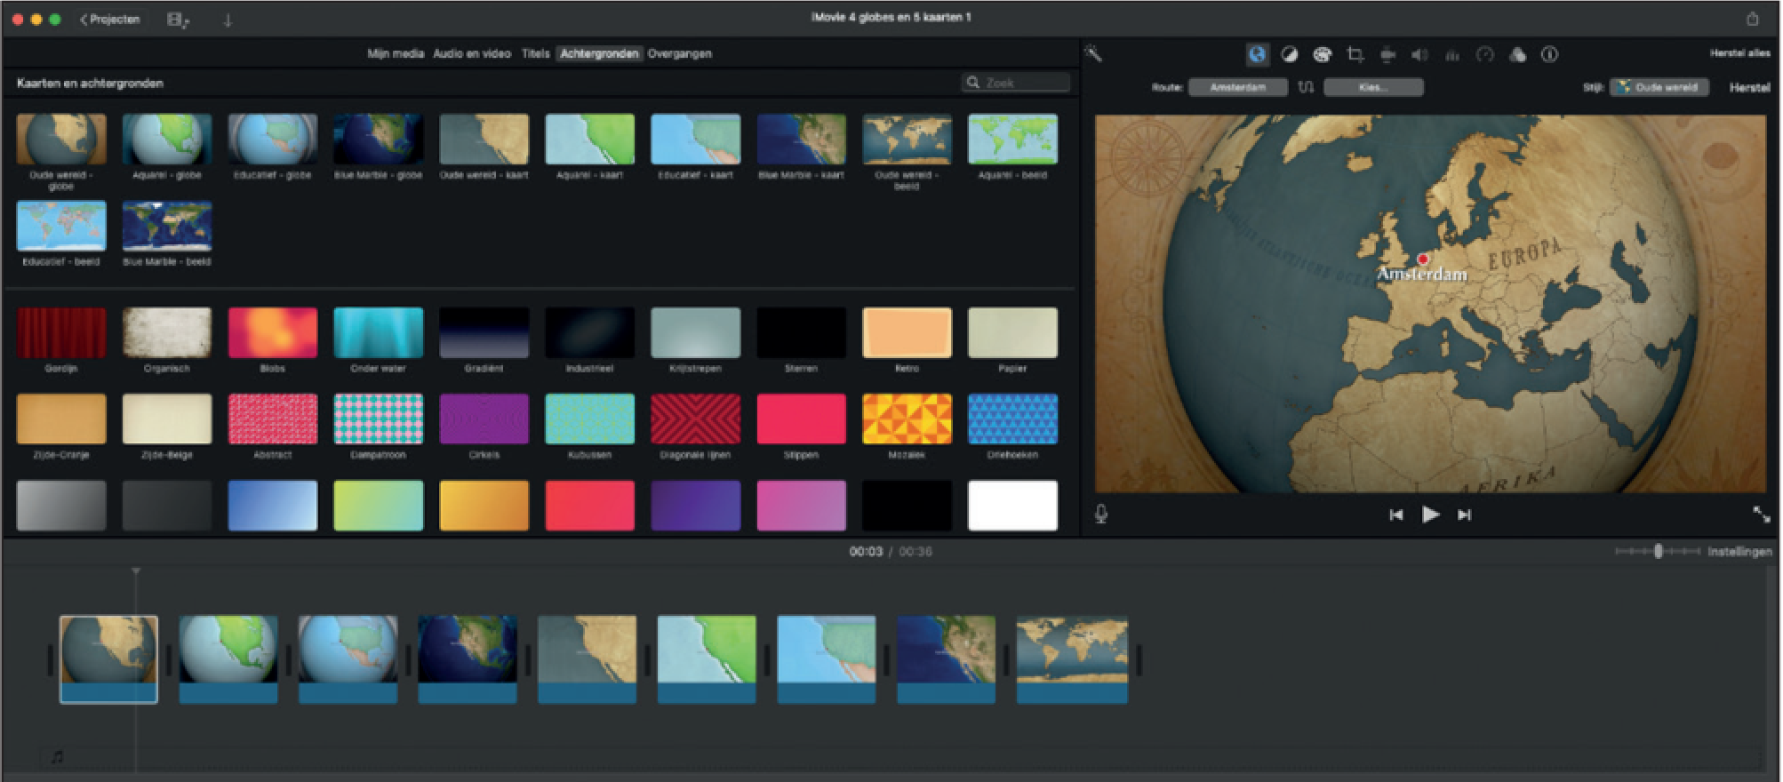Open the color correction palette tool
This screenshot has width=1783, height=782.
pos(1322,55)
